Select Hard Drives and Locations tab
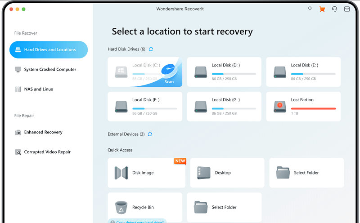The width and height of the screenshot is (360, 223). pyautogui.click(x=49, y=50)
